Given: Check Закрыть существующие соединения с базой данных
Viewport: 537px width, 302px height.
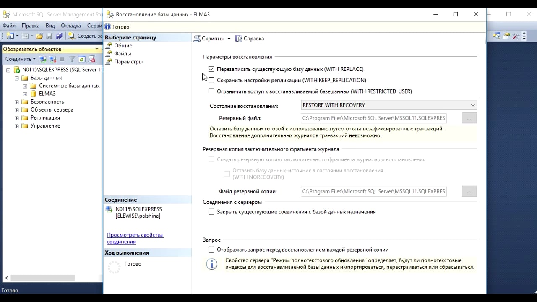Looking at the screenshot, I should coord(211,212).
